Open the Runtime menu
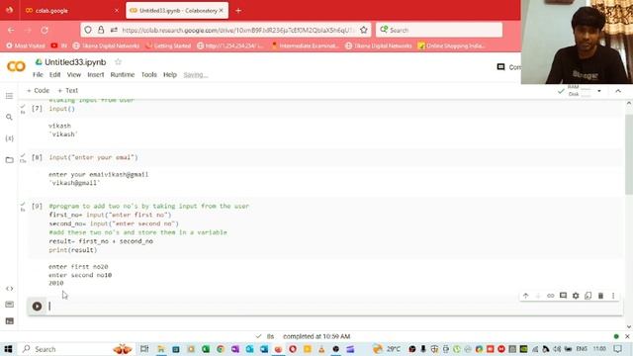Viewport: 633px width, 356px height. click(123, 75)
